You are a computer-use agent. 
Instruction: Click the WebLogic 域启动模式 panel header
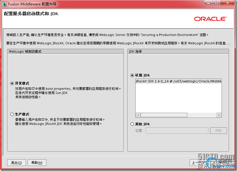click(66, 51)
